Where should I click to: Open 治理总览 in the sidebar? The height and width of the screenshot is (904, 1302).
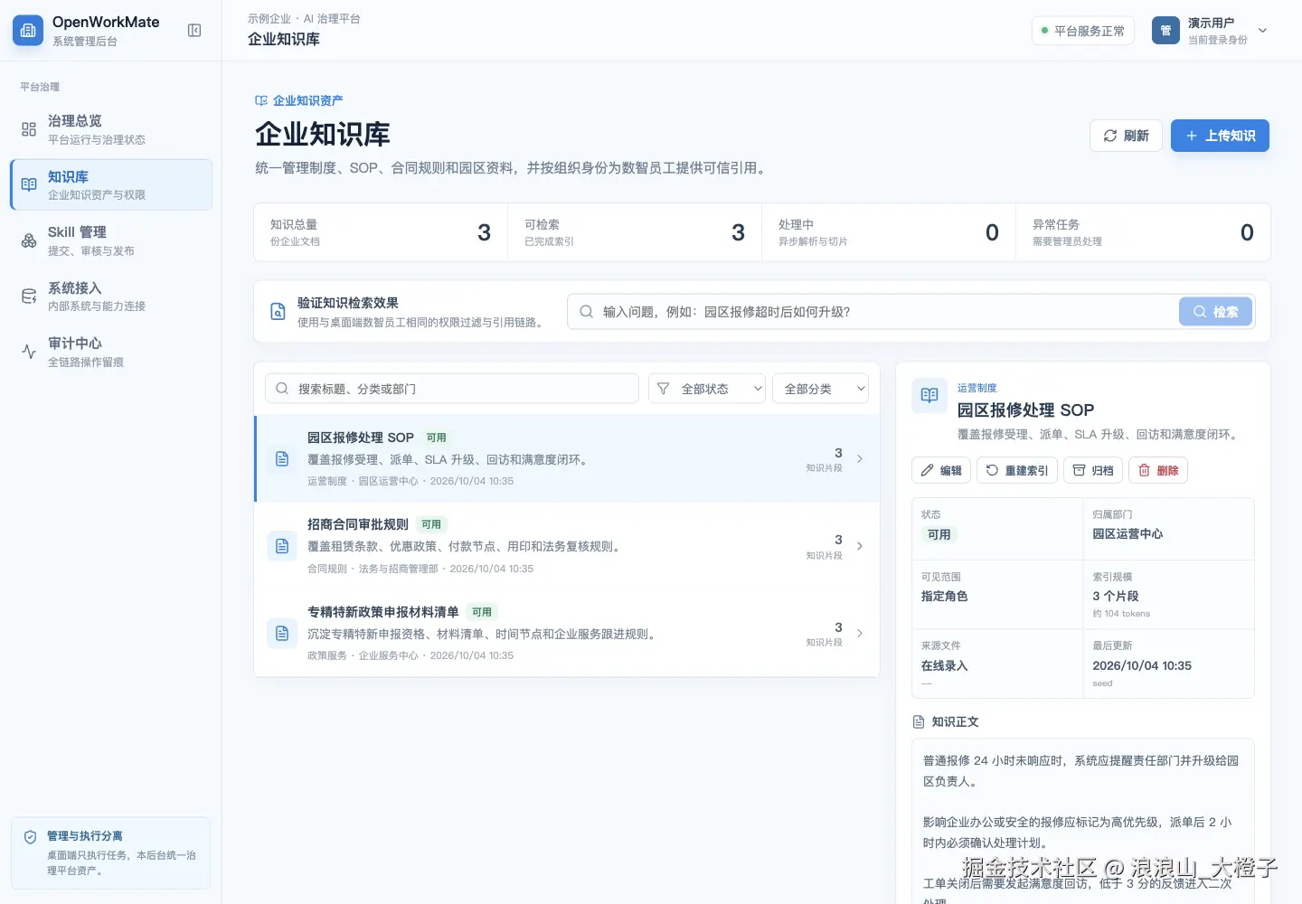pos(111,129)
